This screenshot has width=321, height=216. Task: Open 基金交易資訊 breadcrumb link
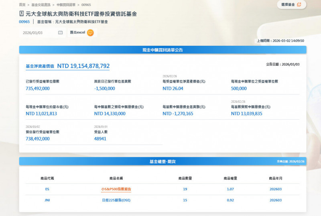click(41, 5)
